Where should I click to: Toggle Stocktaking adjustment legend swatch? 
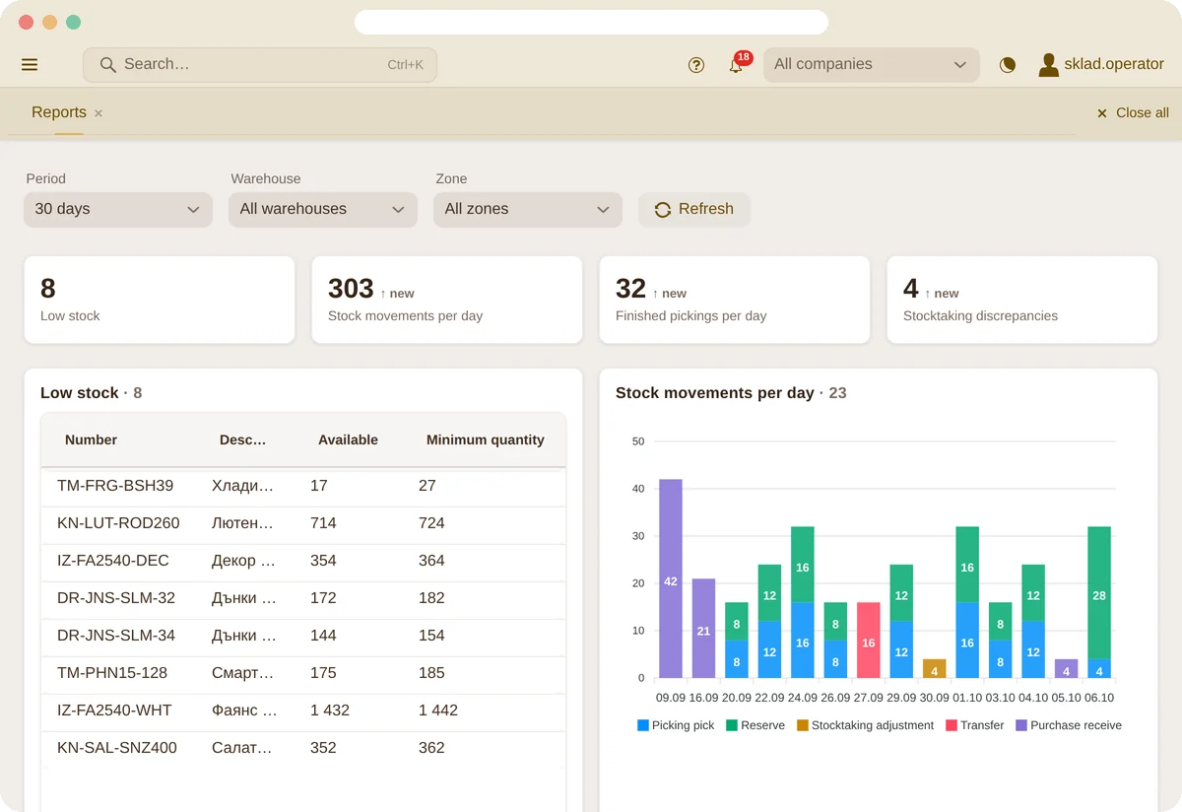803,725
